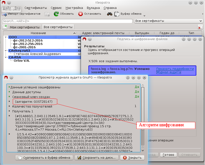Click the up-arrow button in audit log title bar

point(139,78)
